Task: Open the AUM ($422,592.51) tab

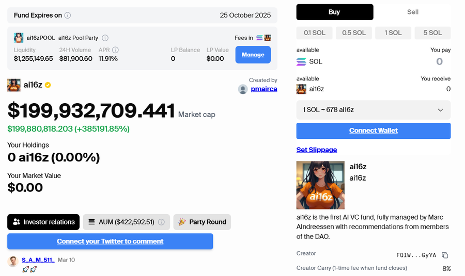Action: click(127, 222)
